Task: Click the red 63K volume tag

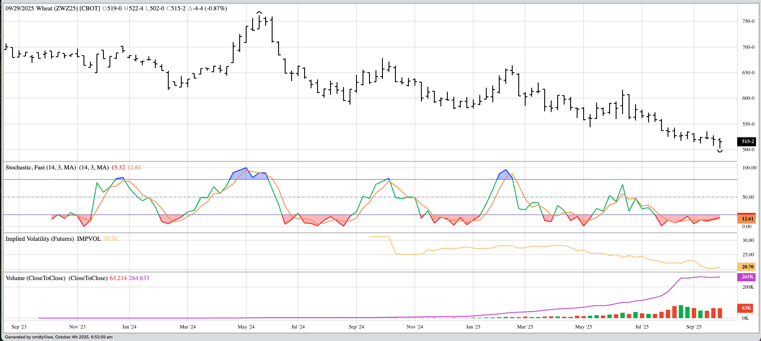Action: [746, 308]
